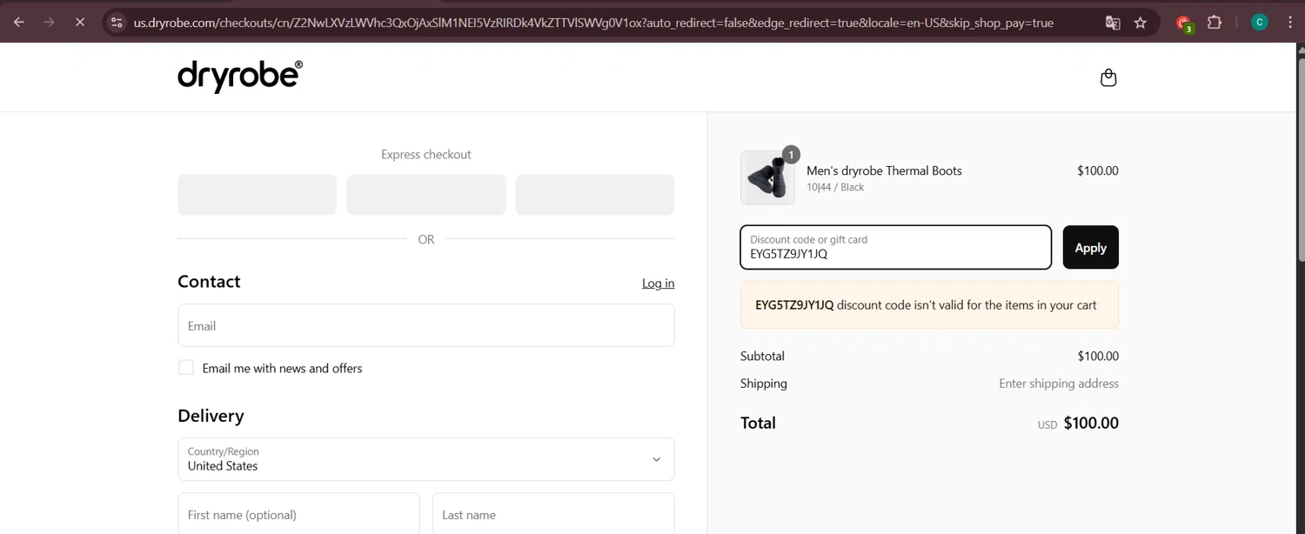Bookmark this page with the star

[x=1141, y=23]
